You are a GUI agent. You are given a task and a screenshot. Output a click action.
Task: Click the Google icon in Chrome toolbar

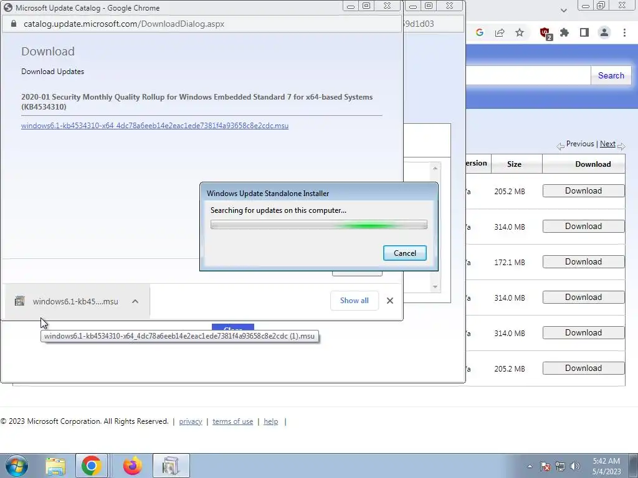coord(480,32)
